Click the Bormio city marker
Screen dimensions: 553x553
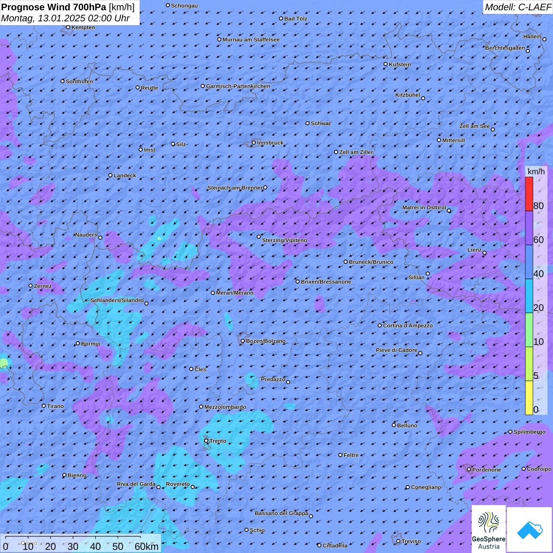[78, 344]
